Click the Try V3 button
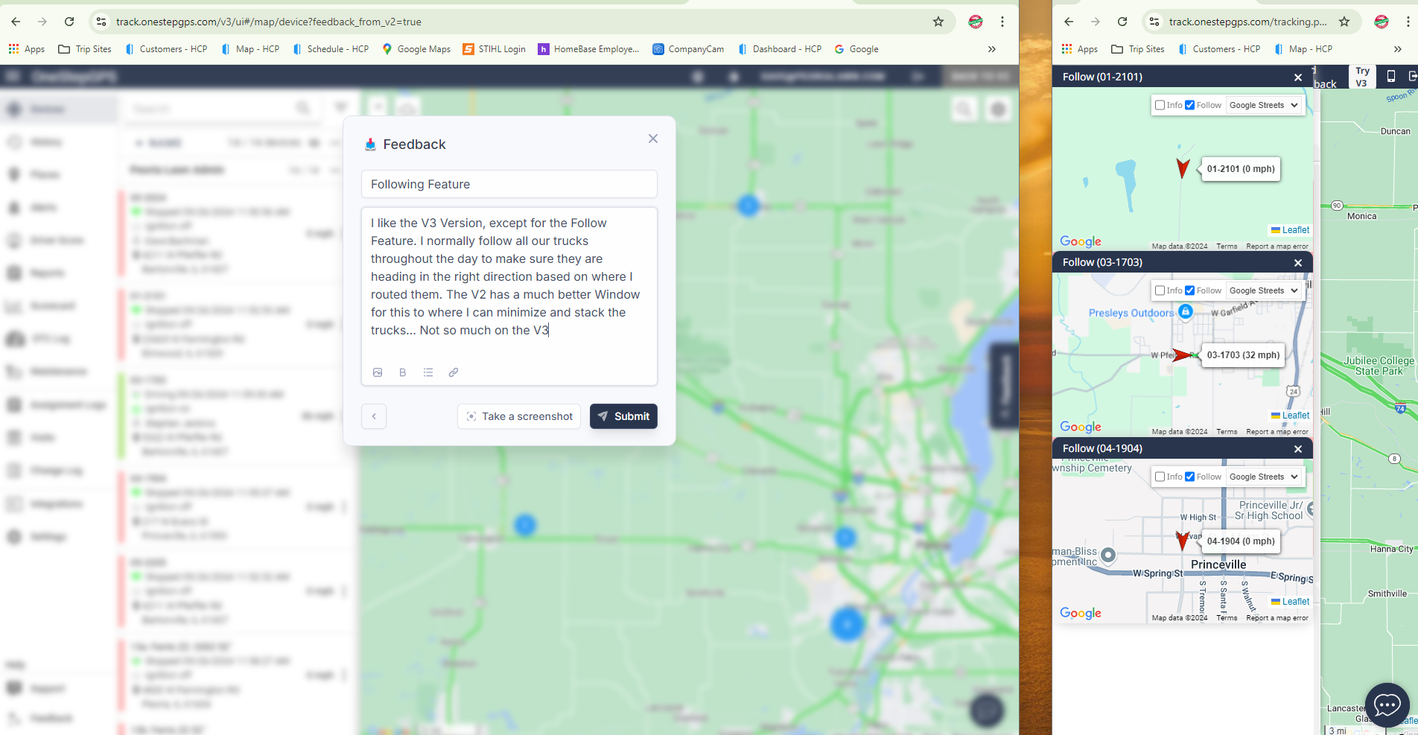This screenshot has width=1418, height=735. [1362, 77]
